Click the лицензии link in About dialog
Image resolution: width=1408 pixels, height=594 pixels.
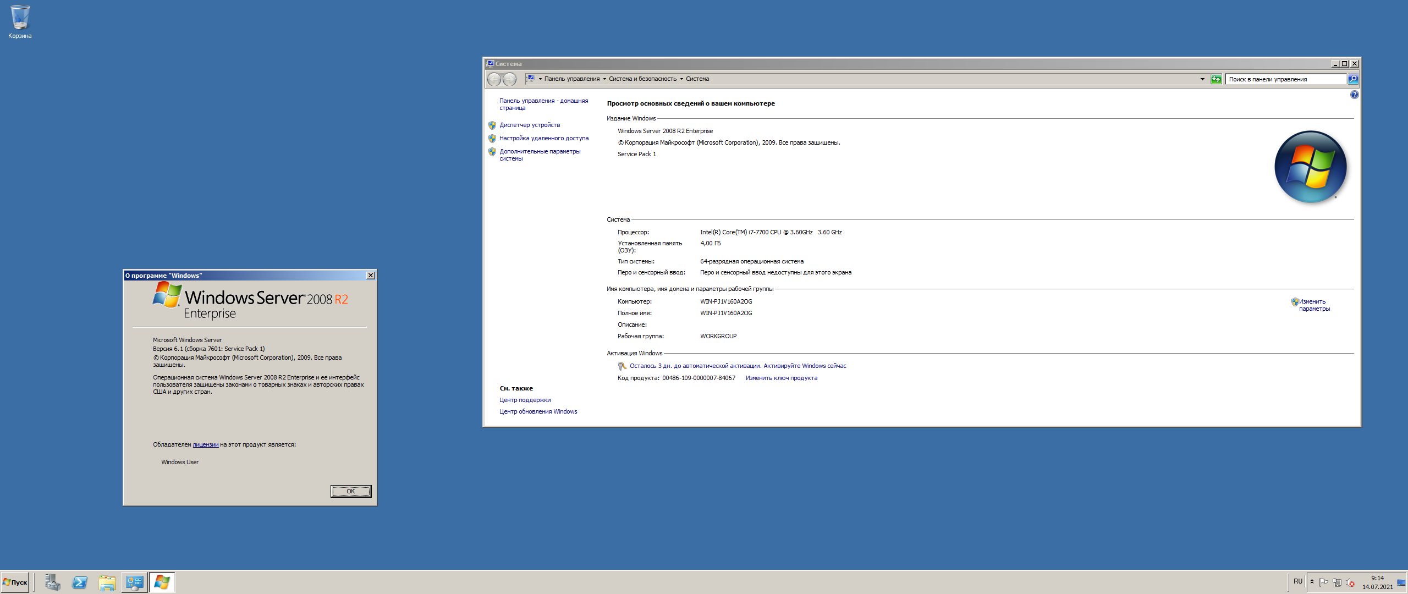(205, 445)
